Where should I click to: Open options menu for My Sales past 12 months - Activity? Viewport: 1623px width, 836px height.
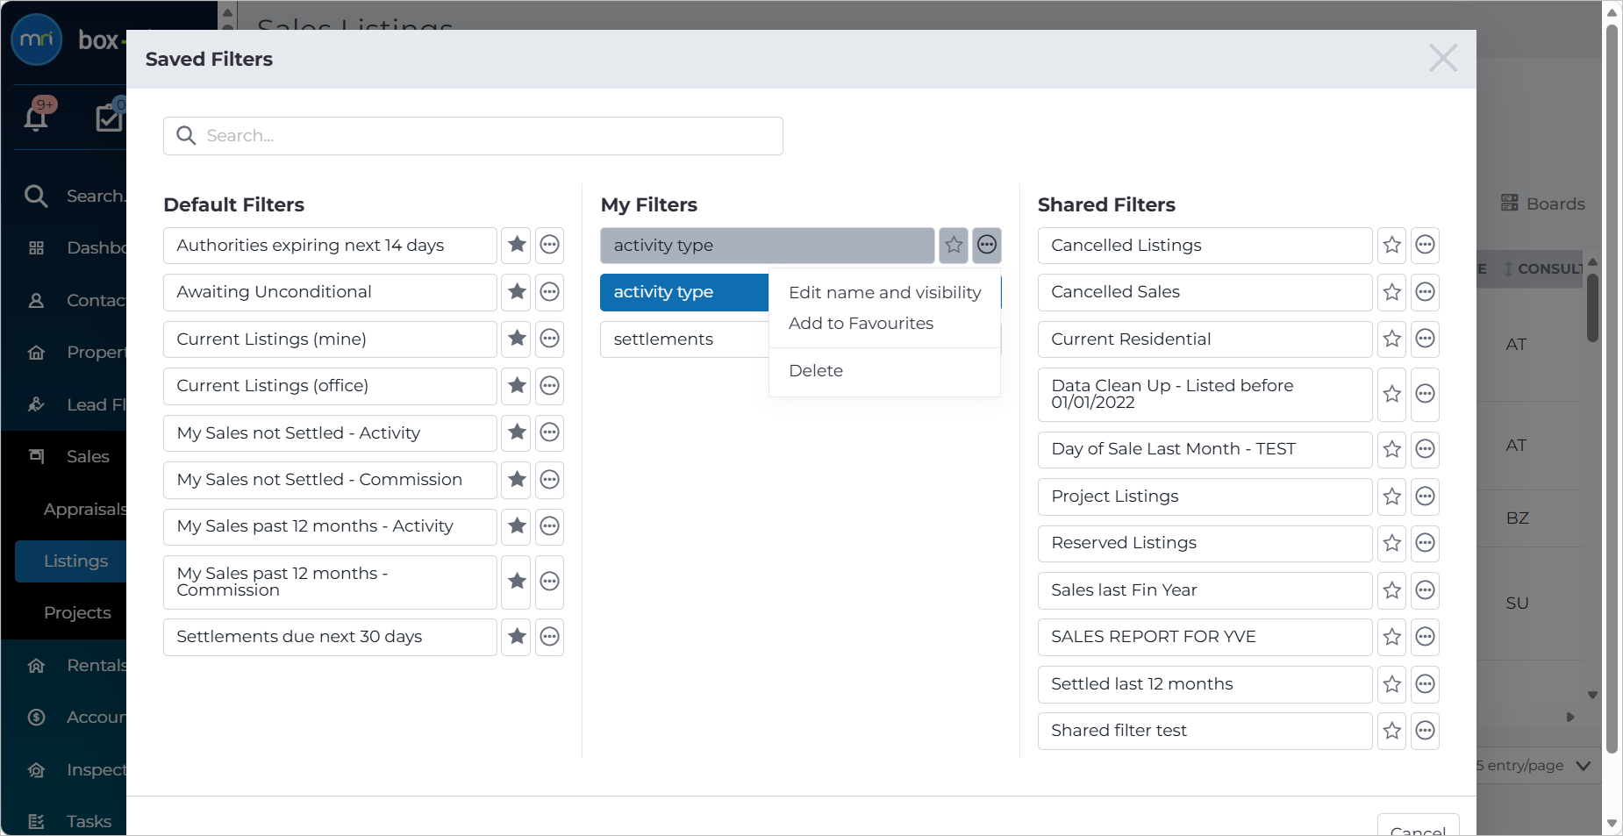549,526
